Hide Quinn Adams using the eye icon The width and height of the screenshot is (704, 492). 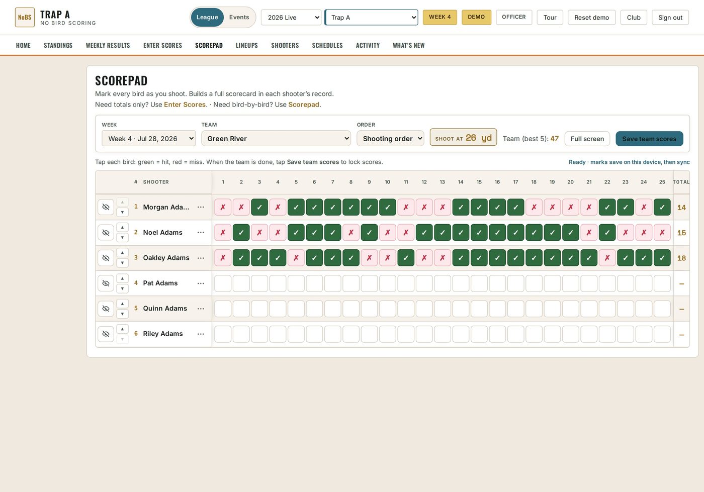[x=106, y=309]
